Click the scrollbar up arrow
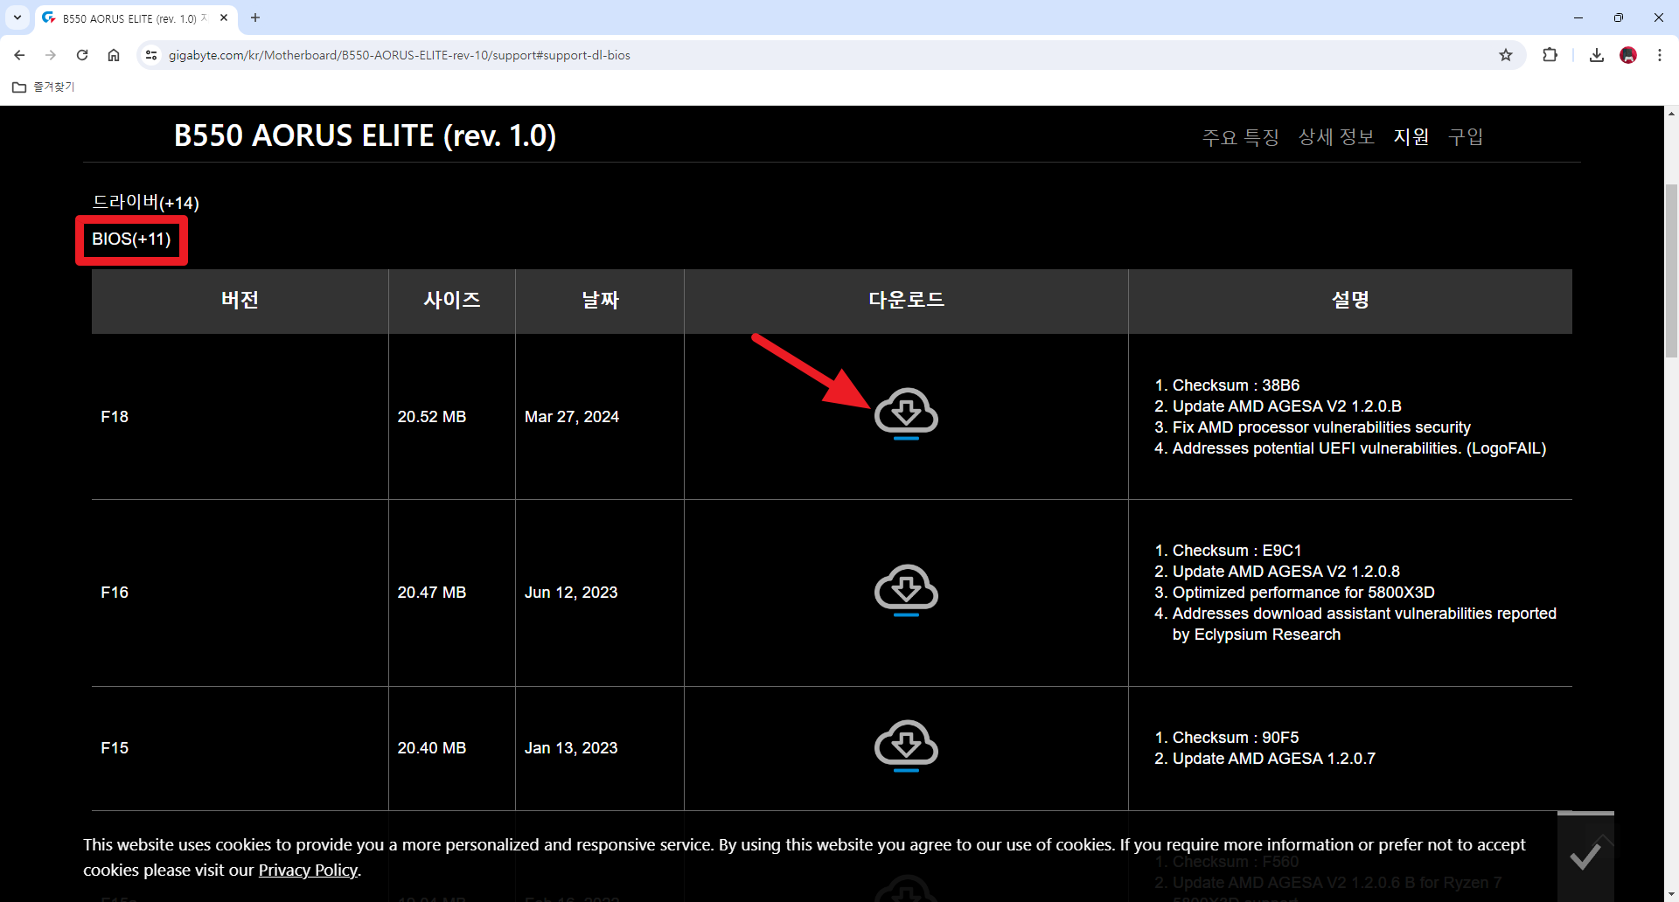 (x=1671, y=114)
